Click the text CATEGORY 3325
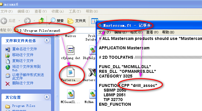 (x=116, y=76)
